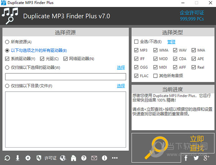Uncheck the Real file type
This screenshot has width=216, height=165.
coord(194,67)
